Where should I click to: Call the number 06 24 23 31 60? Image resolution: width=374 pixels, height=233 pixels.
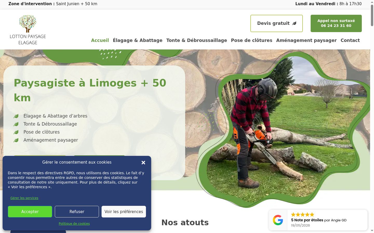pos(336,23)
